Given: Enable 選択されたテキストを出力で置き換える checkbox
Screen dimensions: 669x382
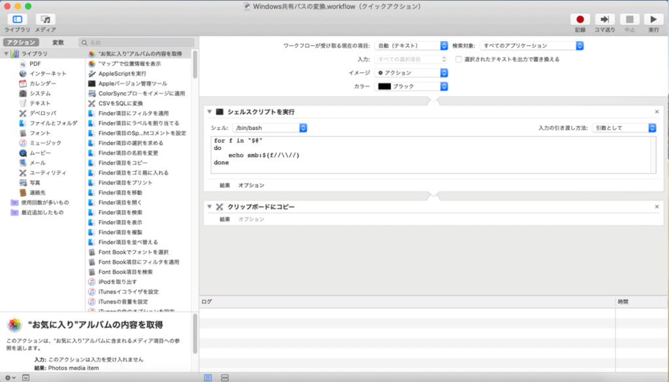Looking at the screenshot, I should pyautogui.click(x=459, y=59).
